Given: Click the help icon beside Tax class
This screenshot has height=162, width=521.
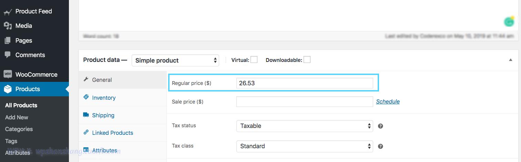Looking at the screenshot, I should tap(380, 146).
